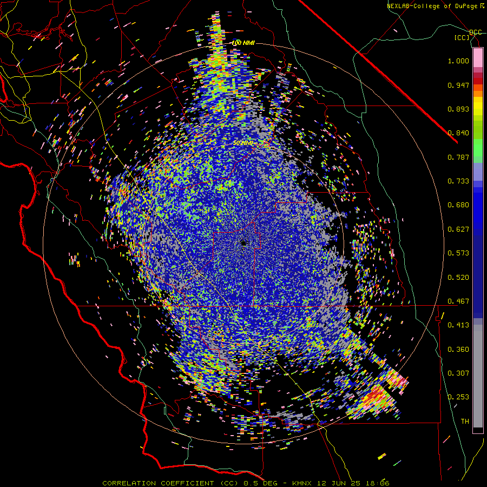The width and height of the screenshot is (487, 487).
Task: Click the 0.893 scale value
Action: click(458, 109)
